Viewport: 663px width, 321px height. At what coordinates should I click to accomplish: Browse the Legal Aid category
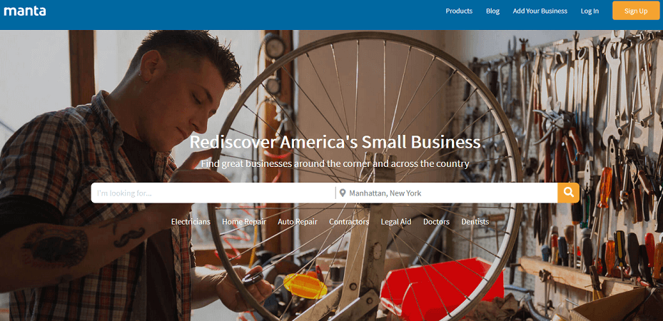(396, 222)
